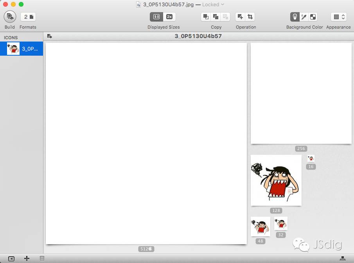
Task: Select the 32 size cartoon thumbnail
Action: (280, 223)
